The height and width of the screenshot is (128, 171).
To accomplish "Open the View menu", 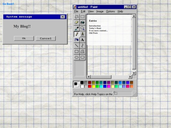I will [91, 11].
